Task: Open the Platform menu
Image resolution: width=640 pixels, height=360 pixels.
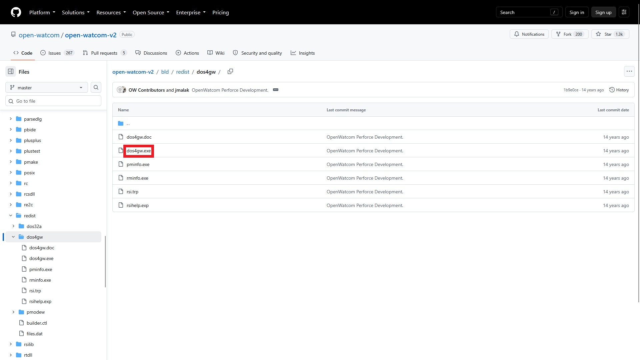Action: 42,12
